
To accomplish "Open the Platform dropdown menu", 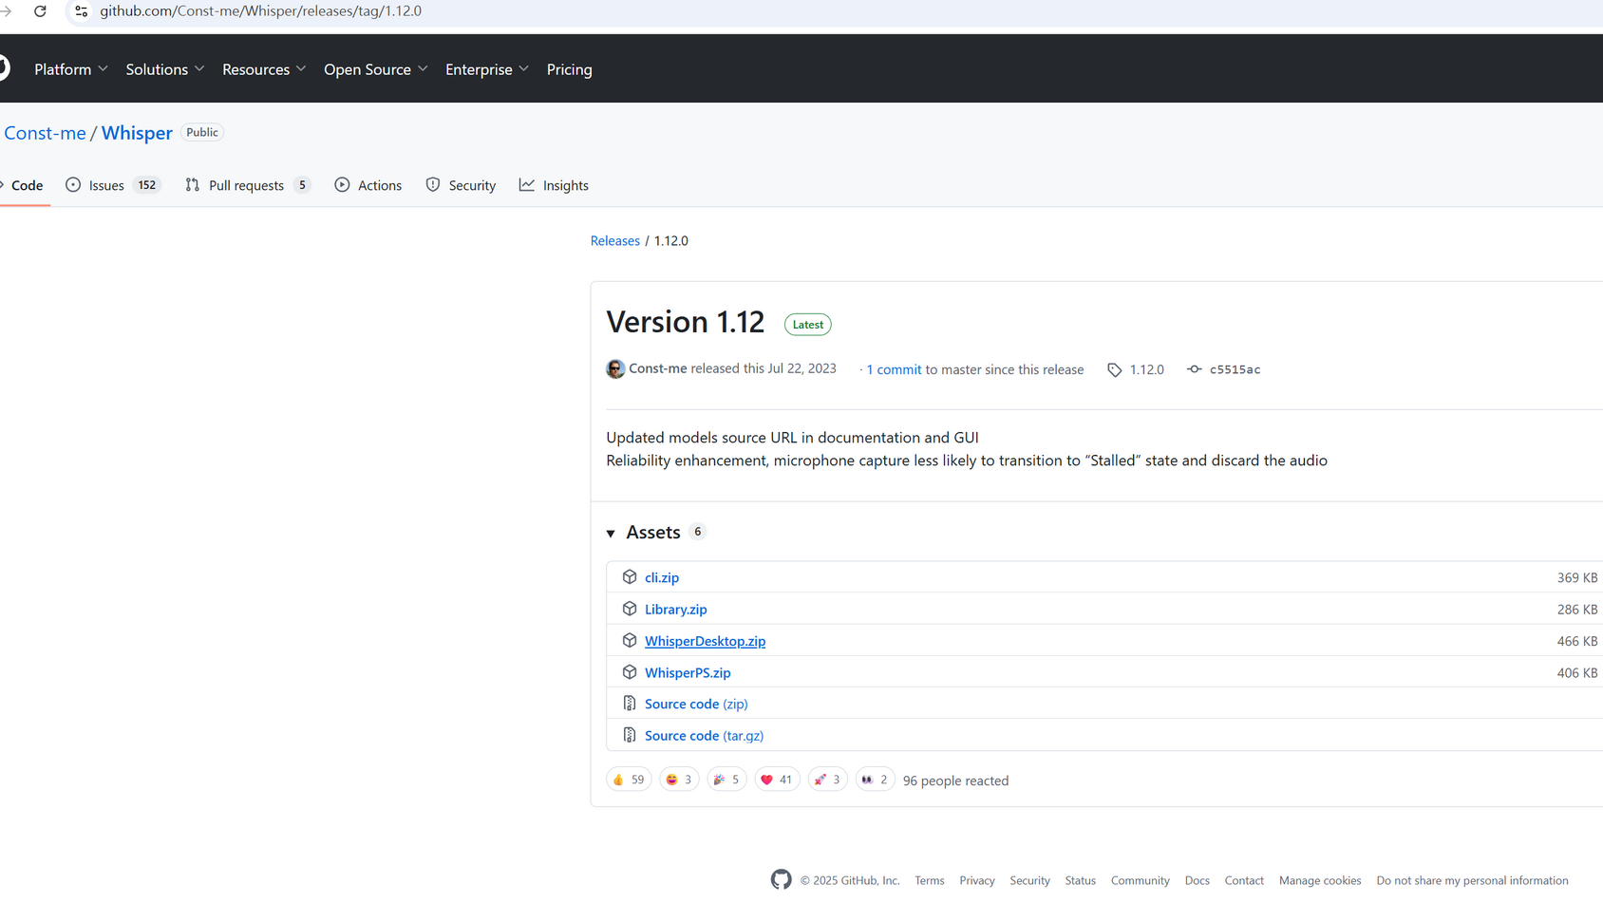I will coord(71,69).
